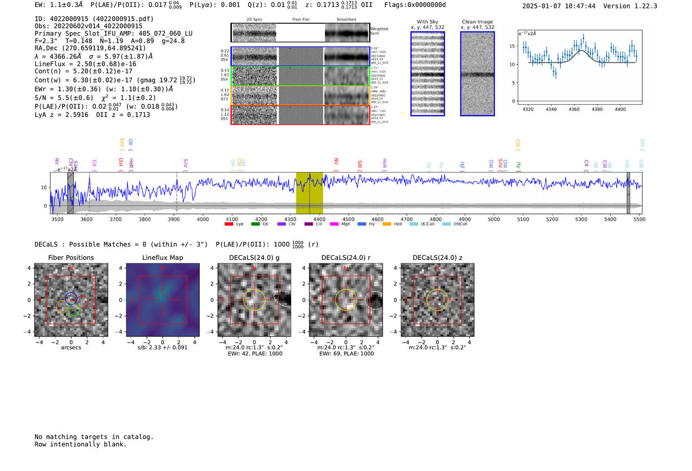Click the hatched gray band near 5460 Å
Viewport: 692px width, 471px height.
pos(628,193)
